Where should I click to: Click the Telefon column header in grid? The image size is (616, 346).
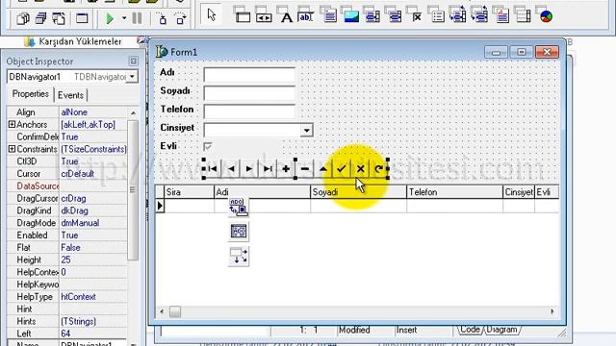click(455, 192)
